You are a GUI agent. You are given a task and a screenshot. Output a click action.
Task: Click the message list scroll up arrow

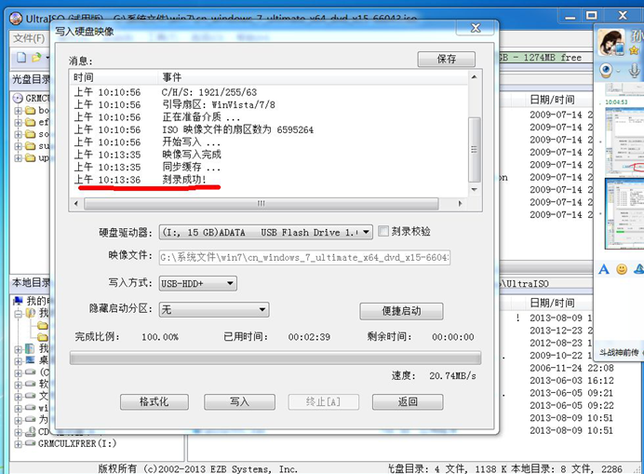(x=475, y=77)
